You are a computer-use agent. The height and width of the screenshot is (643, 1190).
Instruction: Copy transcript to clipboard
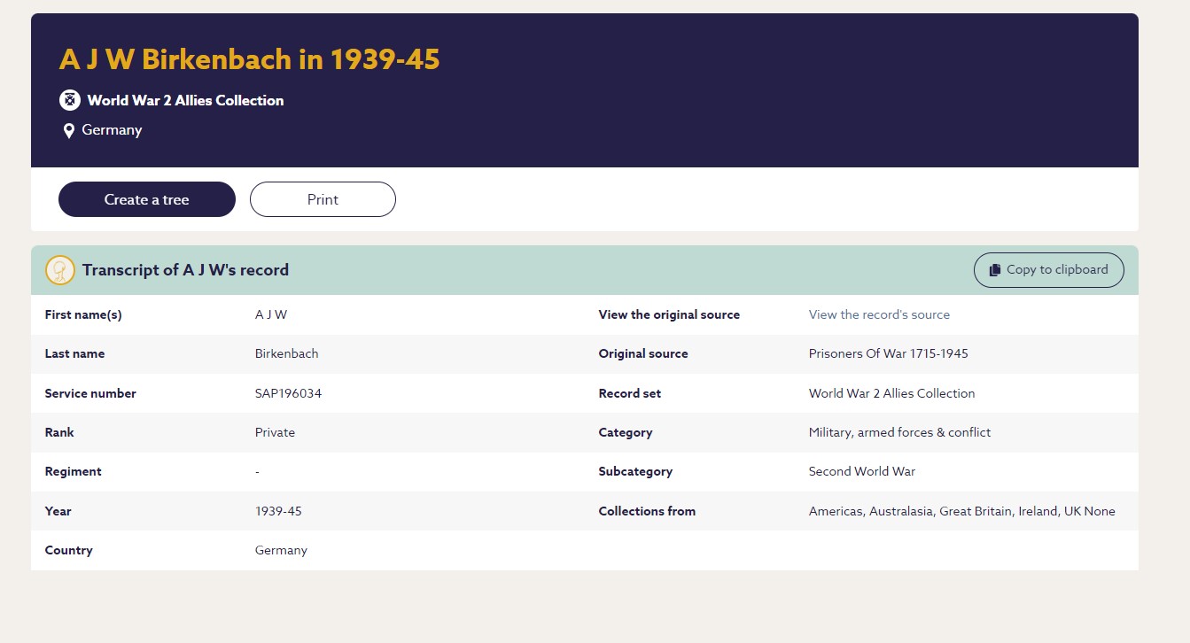[x=1048, y=270]
